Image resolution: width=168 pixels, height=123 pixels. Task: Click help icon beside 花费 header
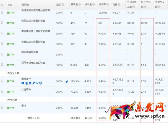coord(119,4)
